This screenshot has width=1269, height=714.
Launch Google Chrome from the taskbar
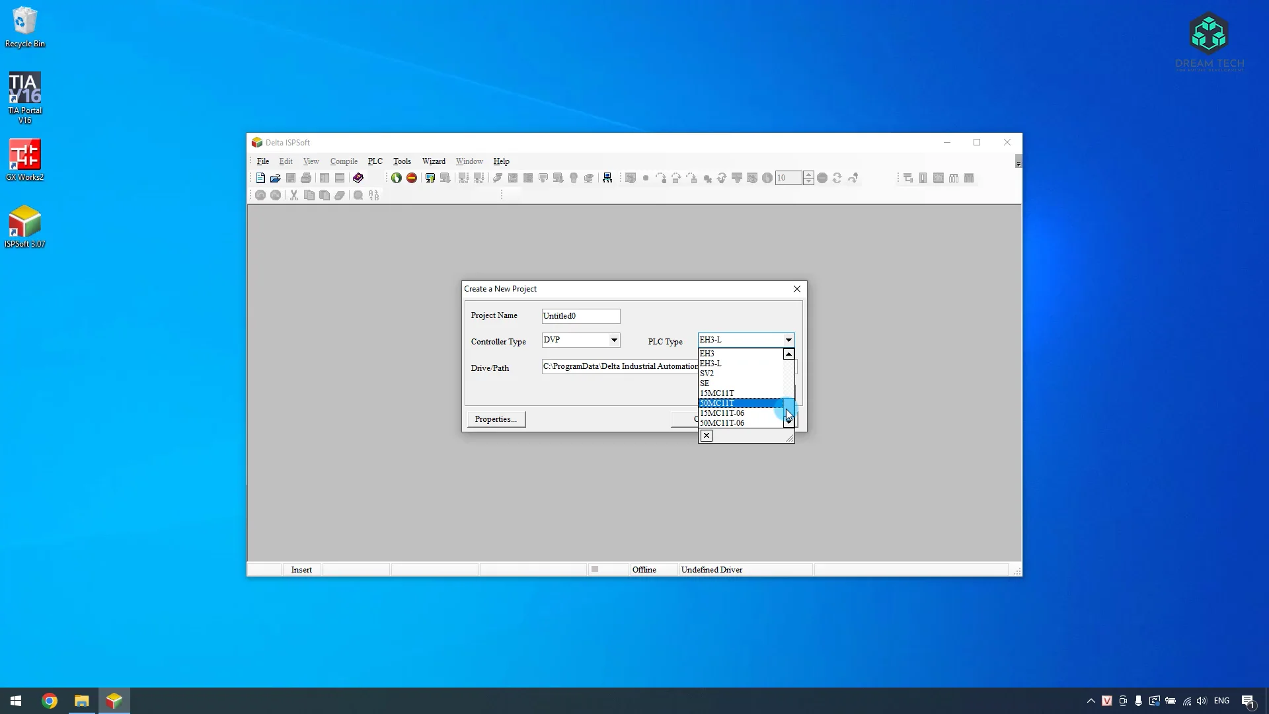50,700
